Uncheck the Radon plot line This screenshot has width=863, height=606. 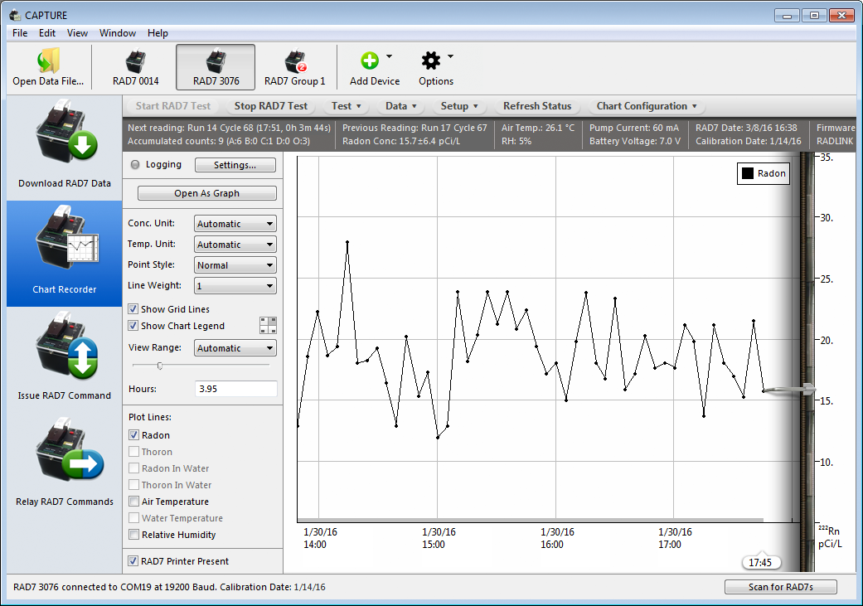(133, 435)
